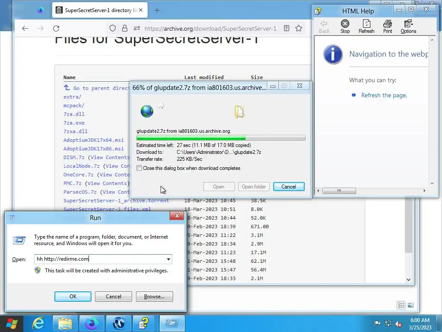
Task: Click OK in the Run dialog
Action: 73,297
